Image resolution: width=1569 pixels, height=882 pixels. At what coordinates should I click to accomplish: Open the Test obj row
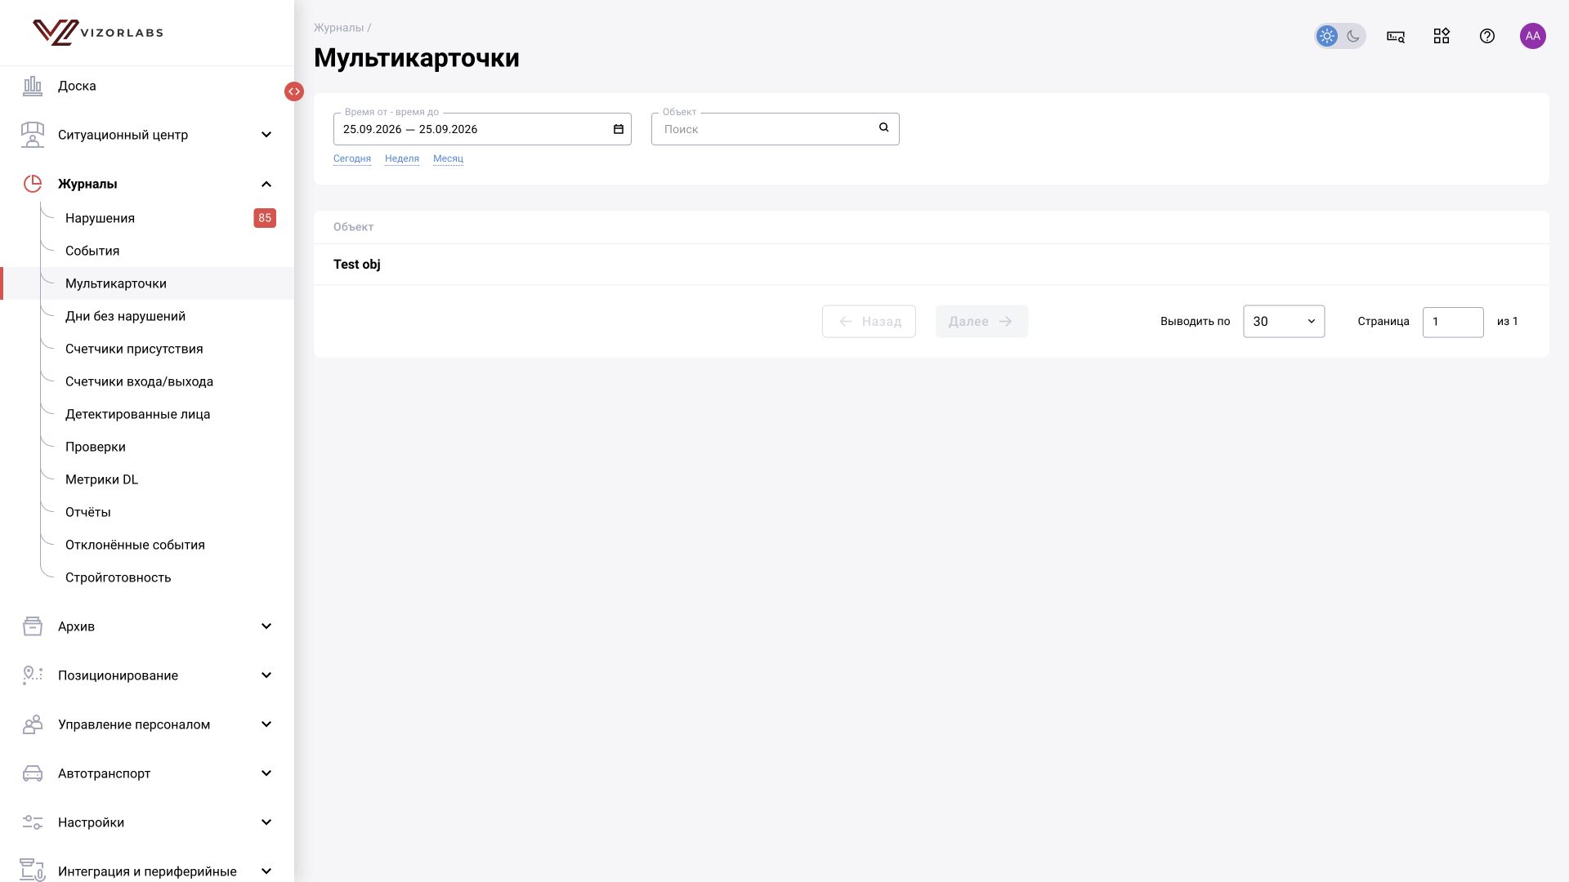932,265
